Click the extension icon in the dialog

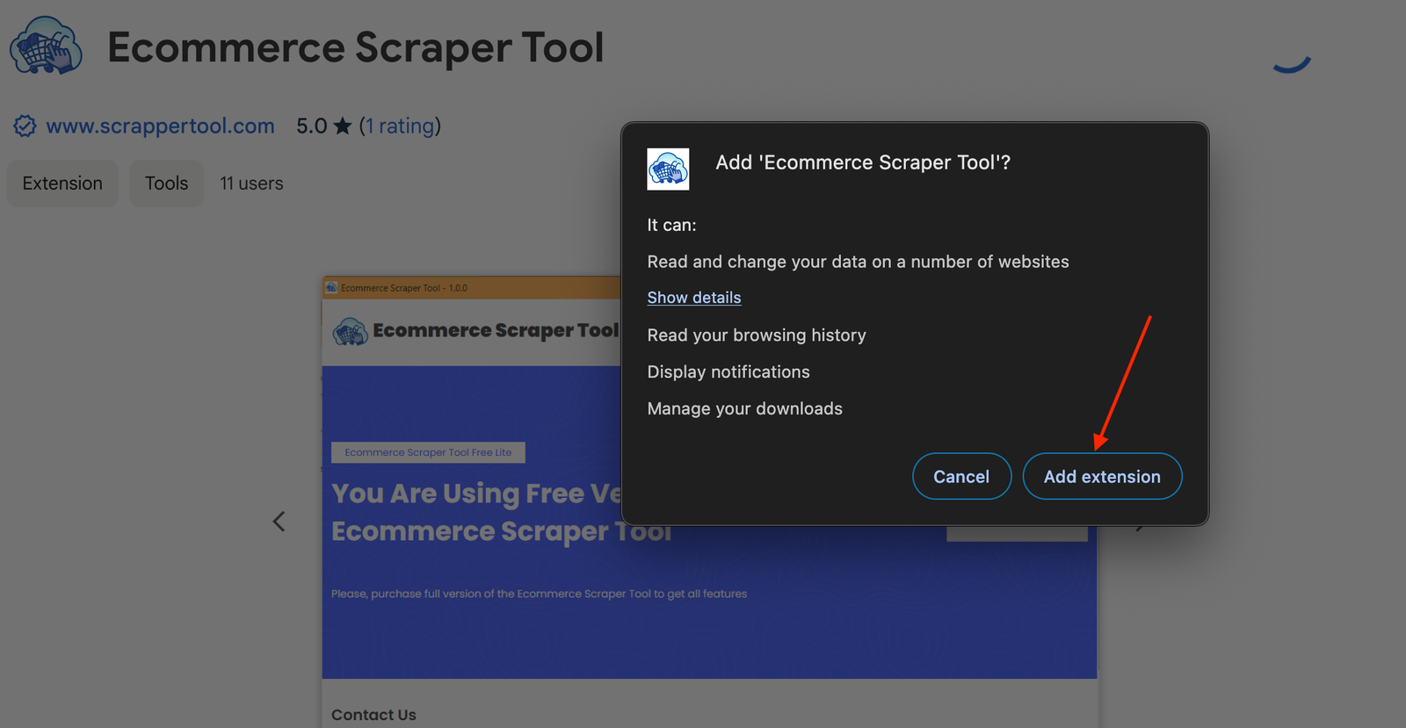(x=668, y=169)
